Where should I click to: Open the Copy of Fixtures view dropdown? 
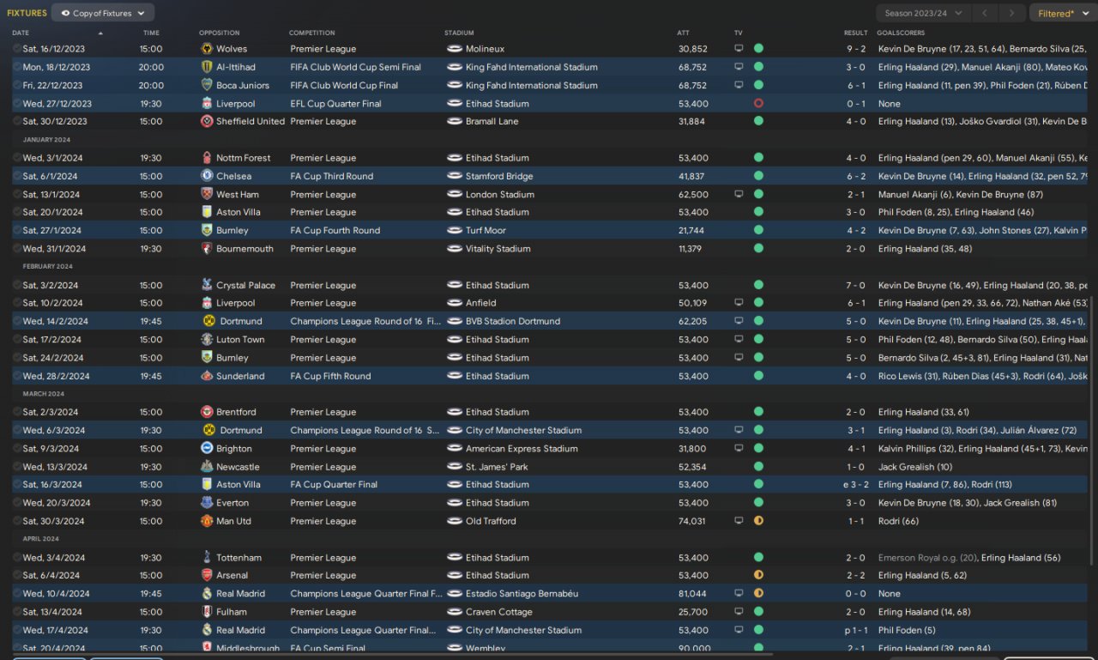[103, 13]
